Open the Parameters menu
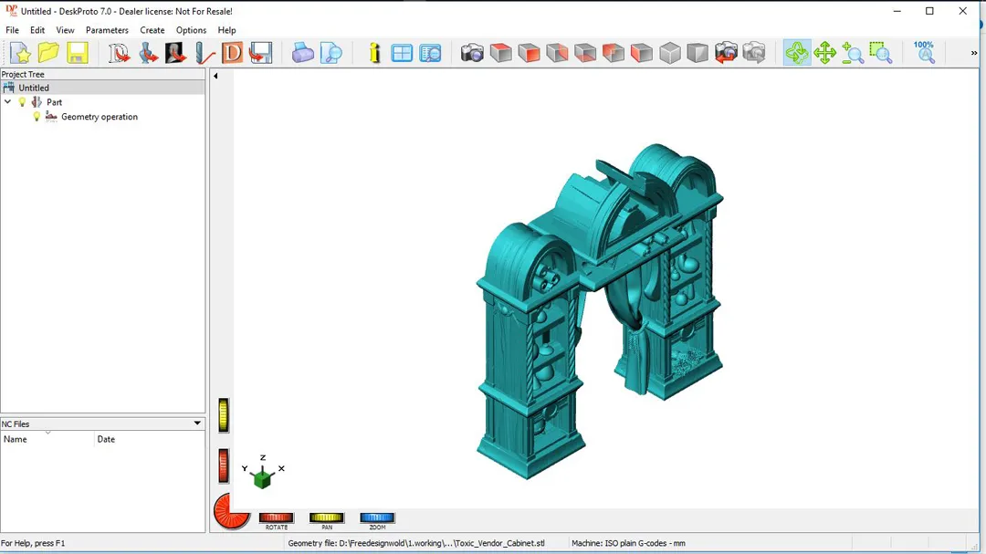Image resolution: width=986 pixels, height=554 pixels. [107, 30]
